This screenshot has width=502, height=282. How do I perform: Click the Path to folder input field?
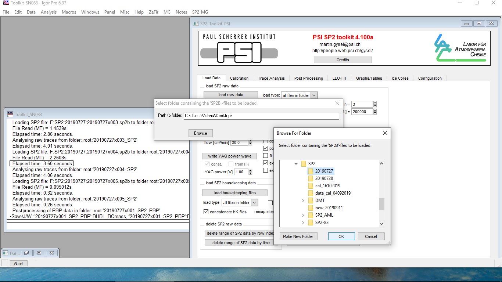pos(261,116)
